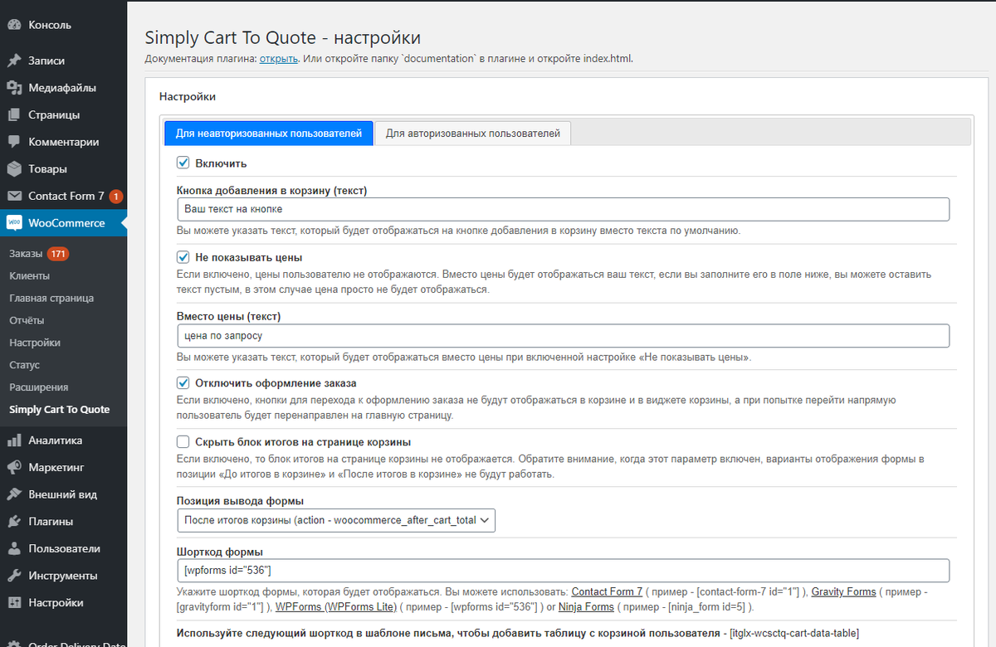Click the Записи pin icon
Screen dimensions: 996x647
[14, 61]
